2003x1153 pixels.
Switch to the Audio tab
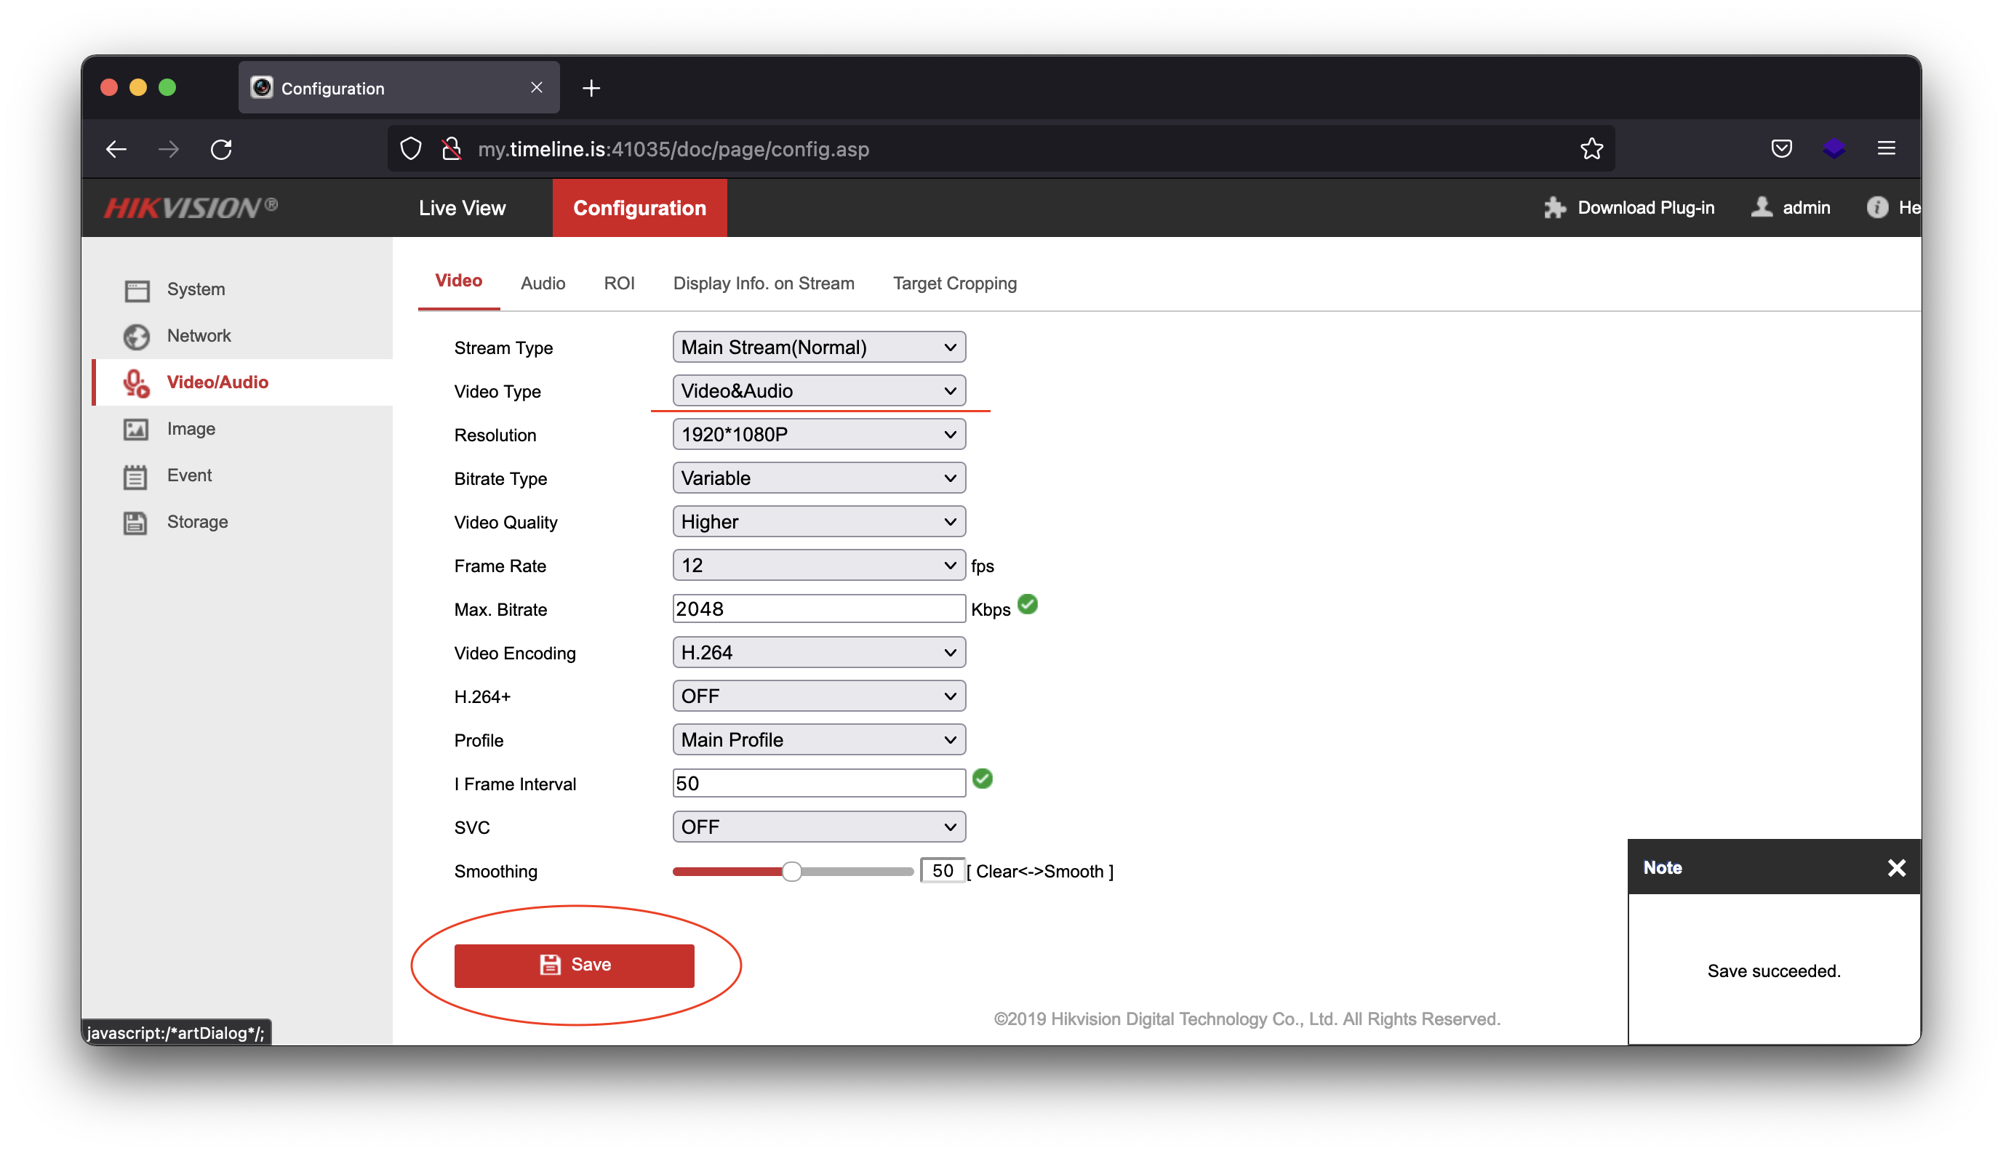point(543,284)
